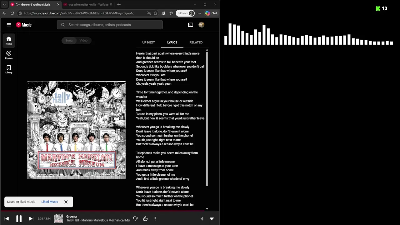Open the browser favorites list icon
The height and width of the screenshot is (225, 400).
(x=171, y=13)
